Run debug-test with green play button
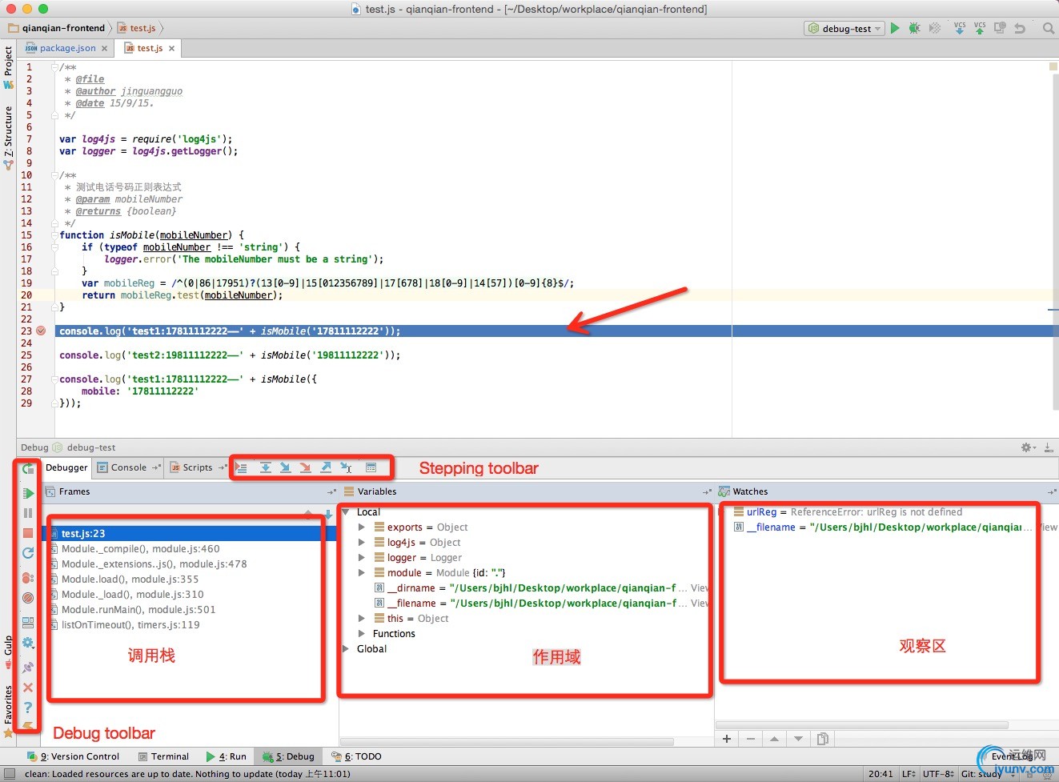The width and height of the screenshot is (1059, 782). (x=895, y=28)
